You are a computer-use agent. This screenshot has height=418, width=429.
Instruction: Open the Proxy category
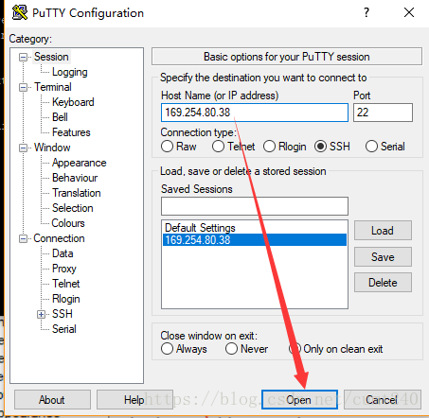point(64,269)
